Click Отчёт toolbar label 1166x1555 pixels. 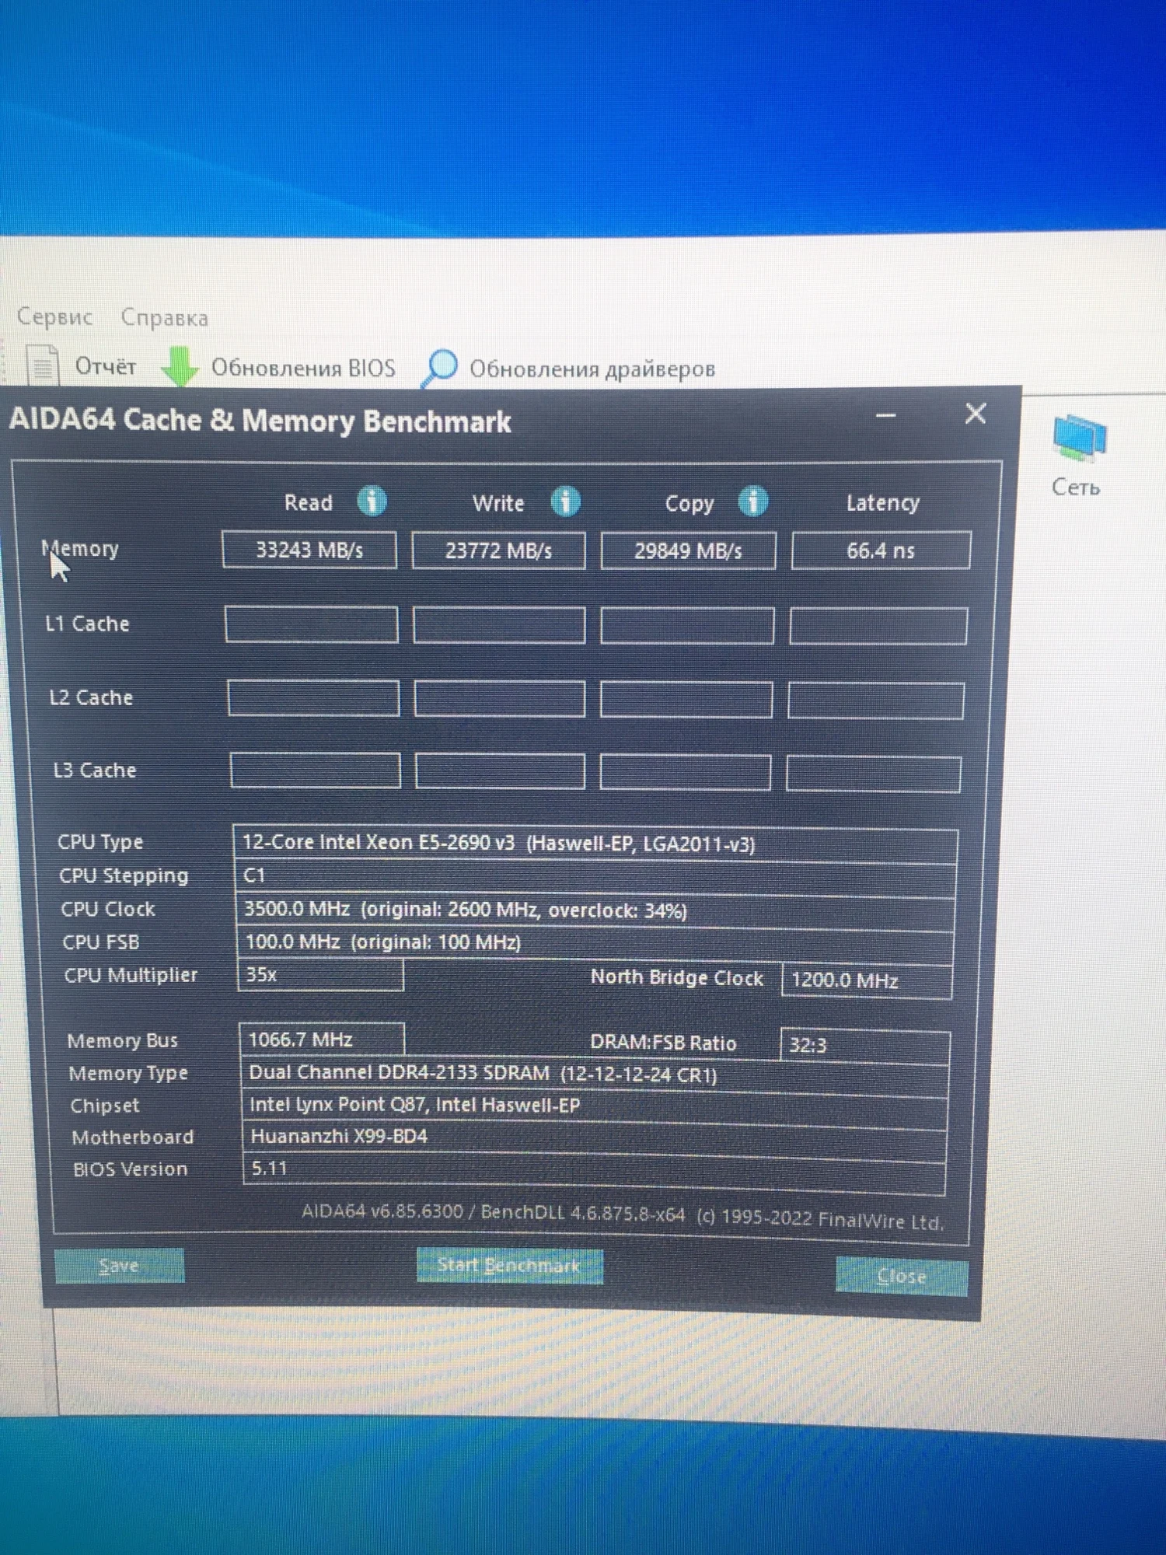tap(106, 366)
